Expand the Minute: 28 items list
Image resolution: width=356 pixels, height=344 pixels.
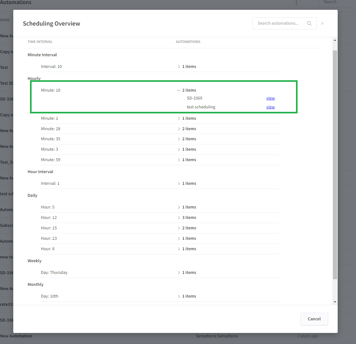(179, 129)
